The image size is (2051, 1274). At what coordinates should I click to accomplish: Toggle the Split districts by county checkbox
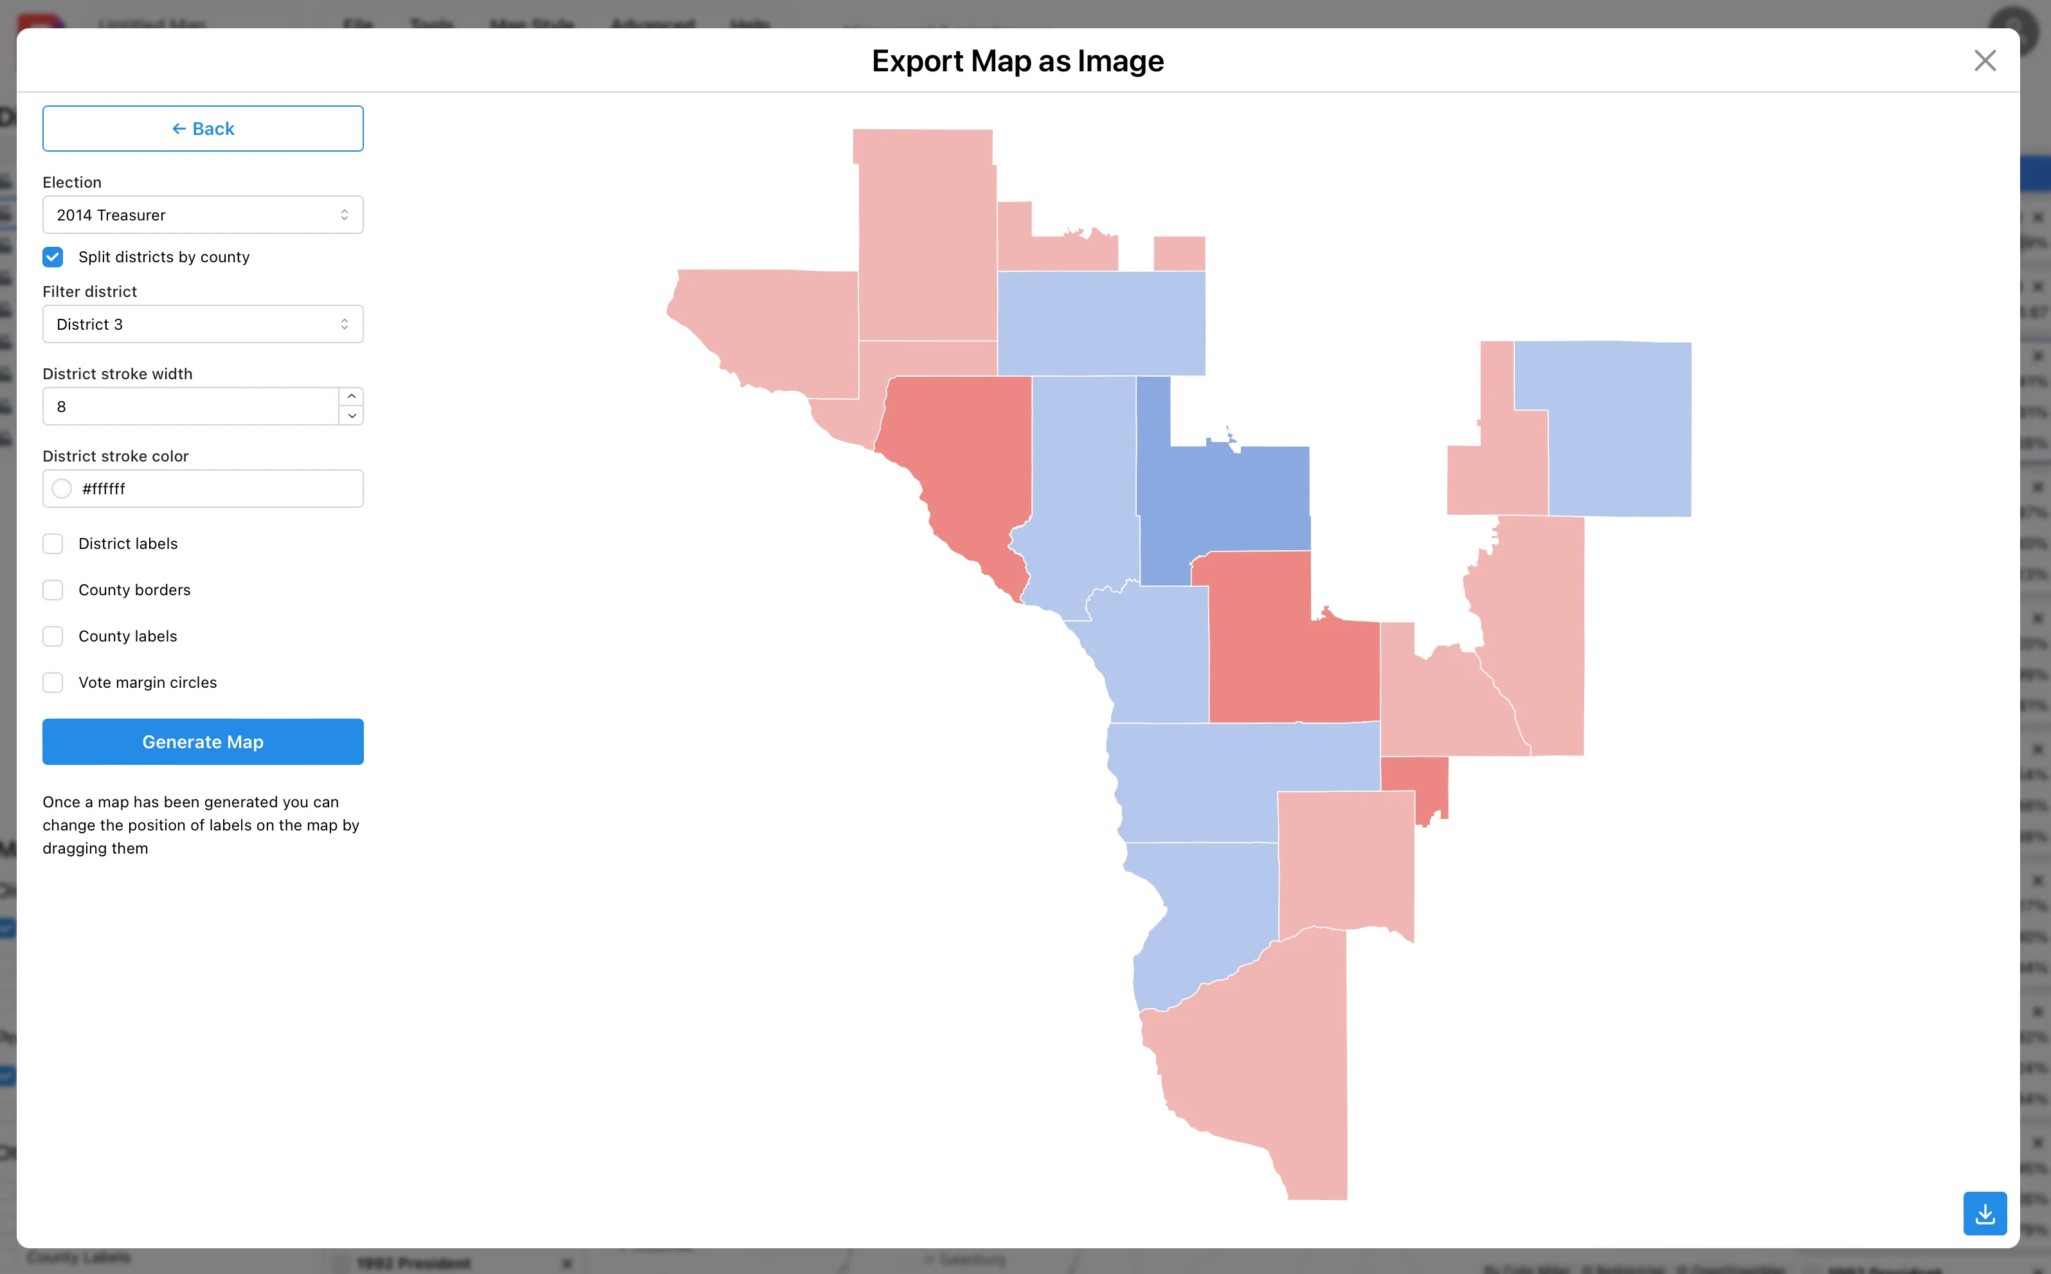54,257
